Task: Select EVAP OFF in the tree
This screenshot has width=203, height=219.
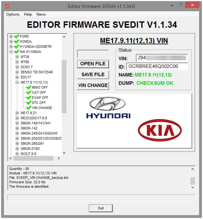Action: pos(40,98)
